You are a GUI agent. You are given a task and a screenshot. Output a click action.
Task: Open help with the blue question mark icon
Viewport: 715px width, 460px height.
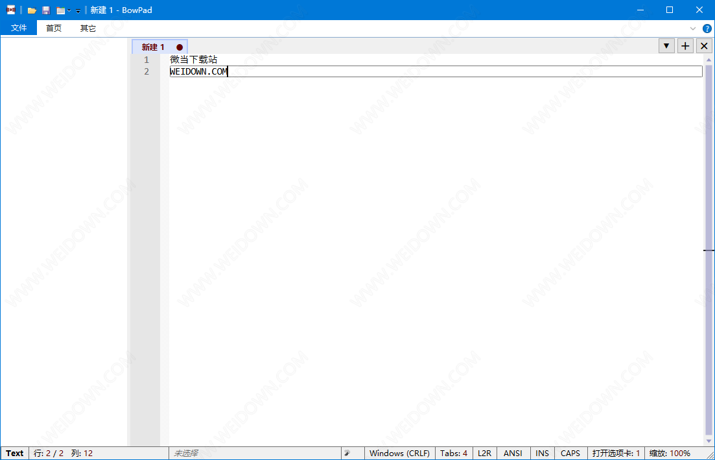(x=707, y=29)
